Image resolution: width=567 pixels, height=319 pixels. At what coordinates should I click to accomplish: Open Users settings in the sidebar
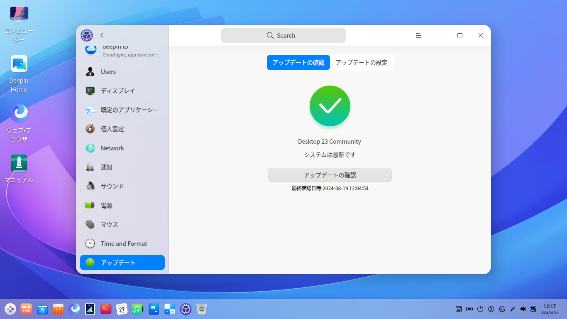(x=108, y=71)
